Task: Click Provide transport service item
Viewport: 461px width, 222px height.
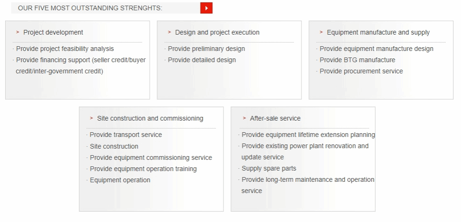Action: click(x=126, y=135)
